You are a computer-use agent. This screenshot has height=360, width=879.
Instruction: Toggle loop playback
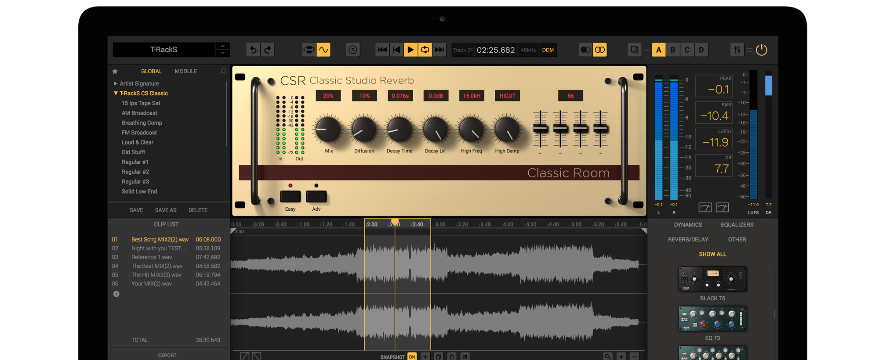click(x=425, y=50)
